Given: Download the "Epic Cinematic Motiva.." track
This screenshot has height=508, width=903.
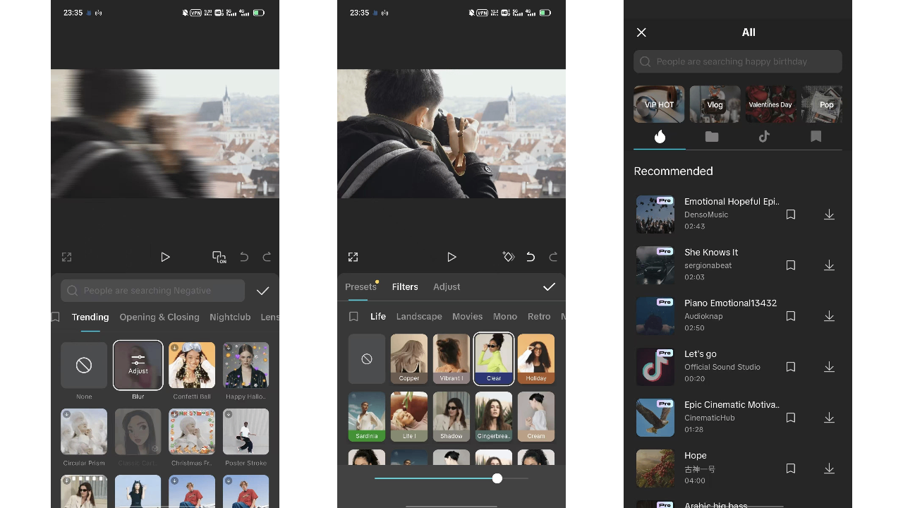Looking at the screenshot, I should (829, 418).
